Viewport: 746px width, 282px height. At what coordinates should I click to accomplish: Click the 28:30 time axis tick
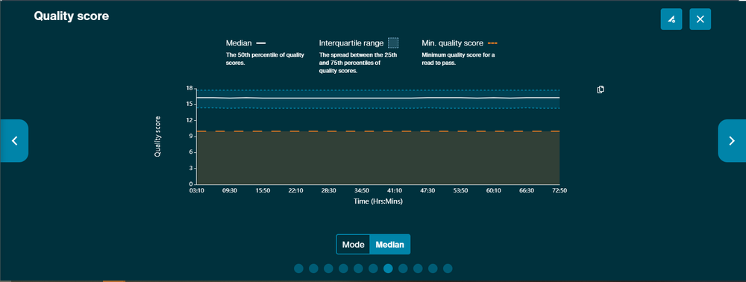pos(328,190)
